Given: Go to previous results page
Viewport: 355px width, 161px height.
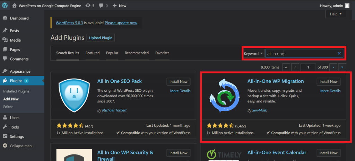Looking at the screenshot, I should (x=295, y=67).
